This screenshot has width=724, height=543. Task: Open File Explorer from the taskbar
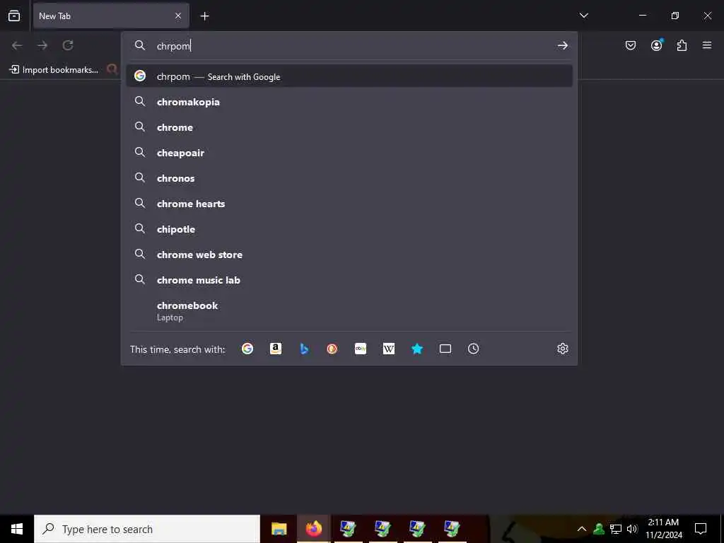(279, 529)
